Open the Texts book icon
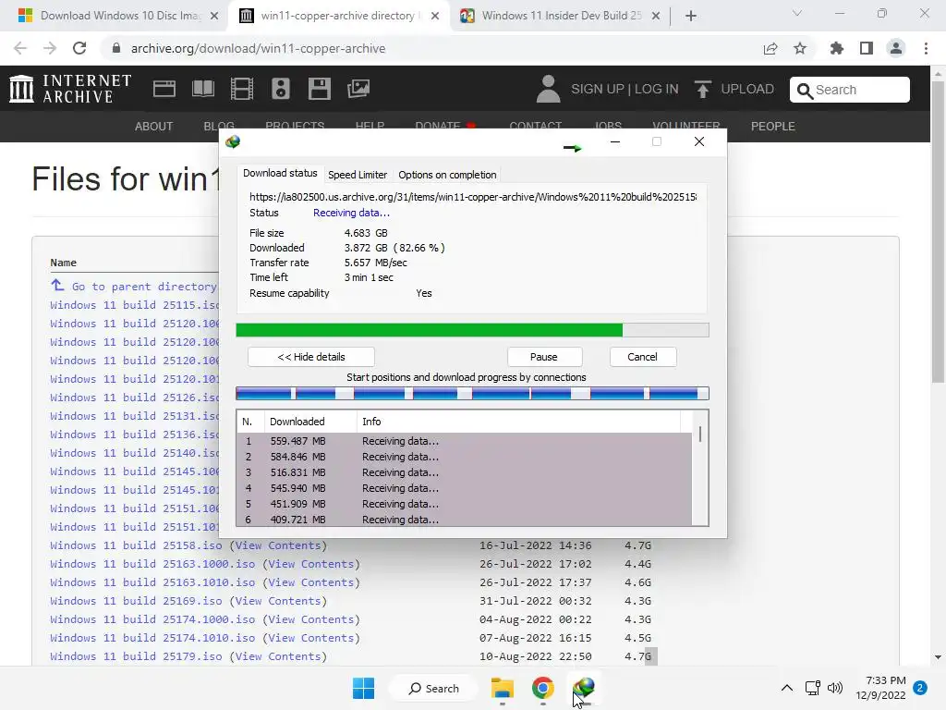 [x=202, y=89]
